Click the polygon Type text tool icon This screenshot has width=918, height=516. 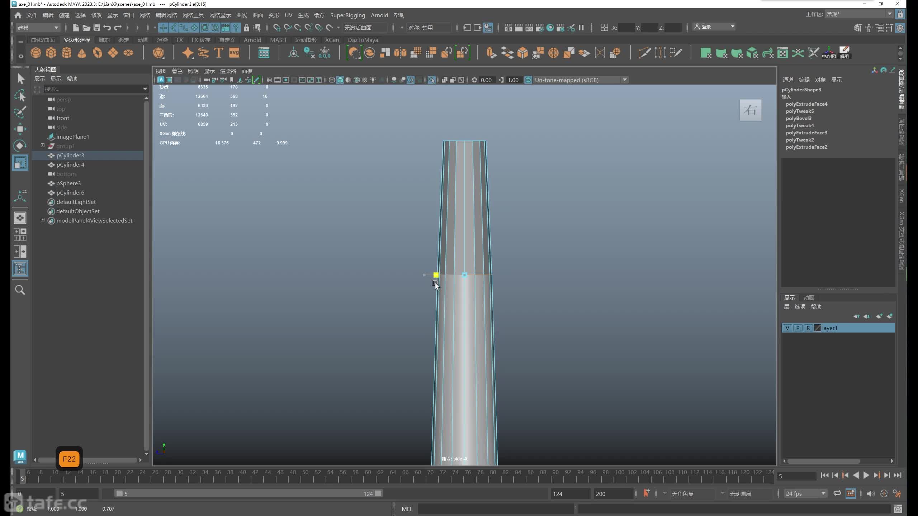click(218, 53)
